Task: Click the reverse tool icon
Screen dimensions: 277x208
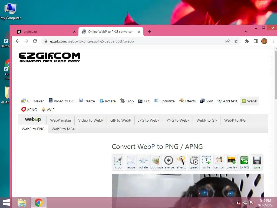Action: pos(169,162)
